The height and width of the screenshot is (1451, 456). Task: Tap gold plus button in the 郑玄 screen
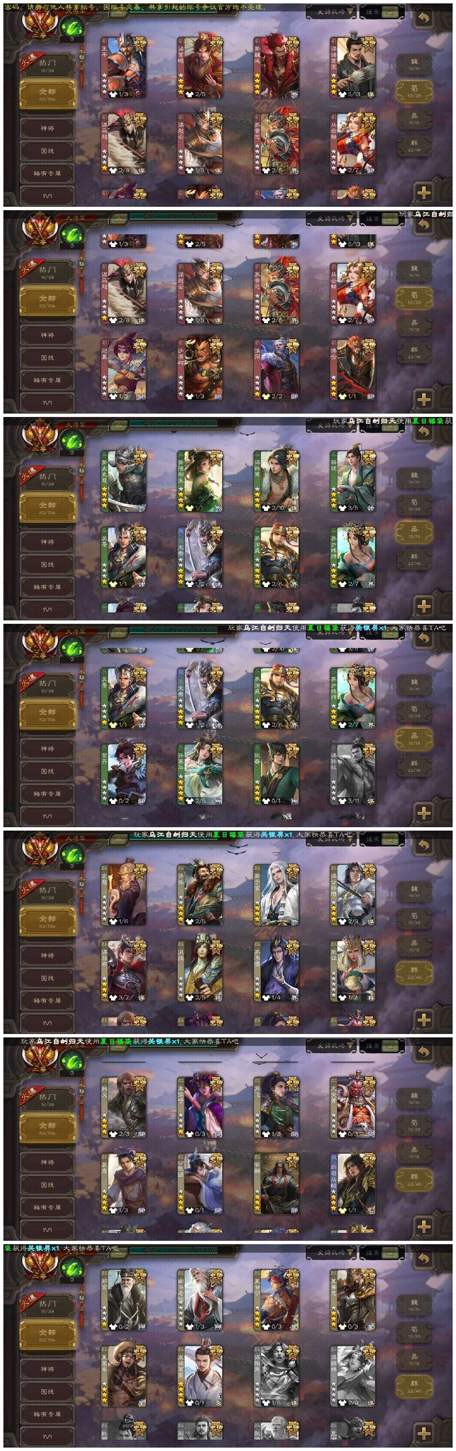tap(424, 1433)
